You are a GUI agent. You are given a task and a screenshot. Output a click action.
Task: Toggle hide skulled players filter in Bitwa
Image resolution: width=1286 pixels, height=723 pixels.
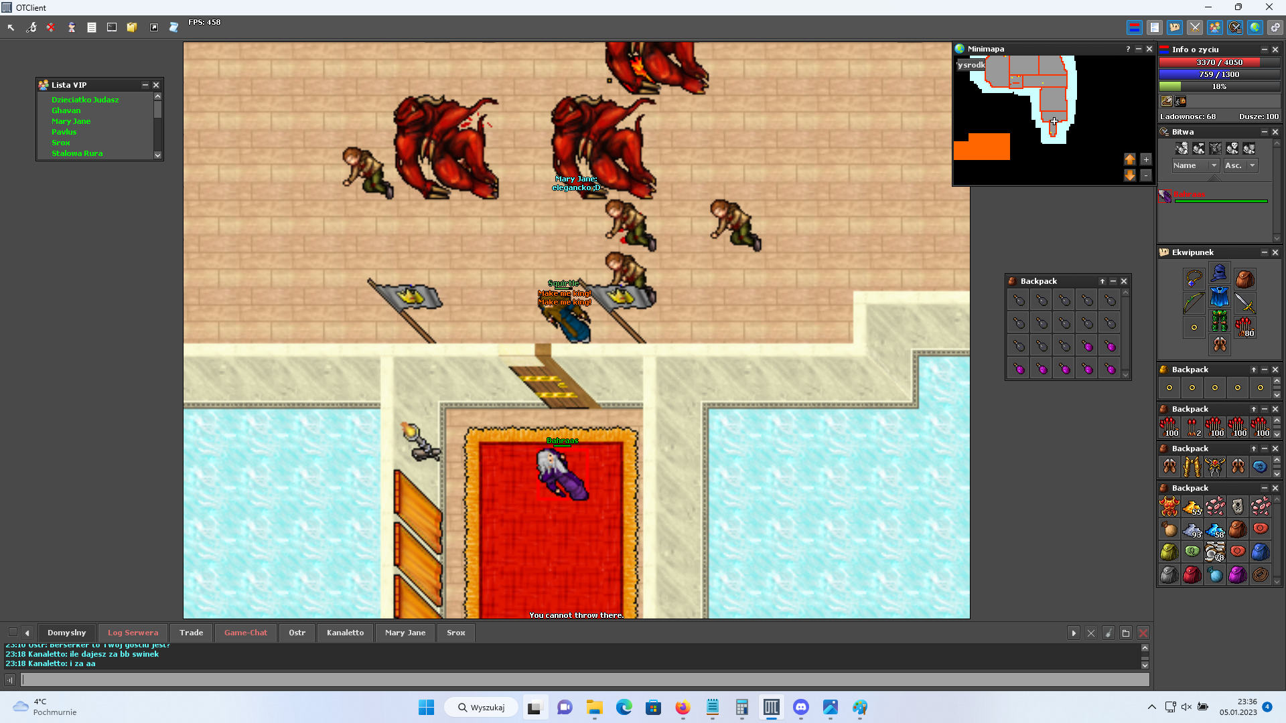tap(1232, 149)
